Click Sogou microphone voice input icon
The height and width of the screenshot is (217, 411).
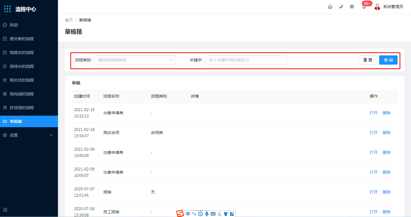tap(207, 214)
